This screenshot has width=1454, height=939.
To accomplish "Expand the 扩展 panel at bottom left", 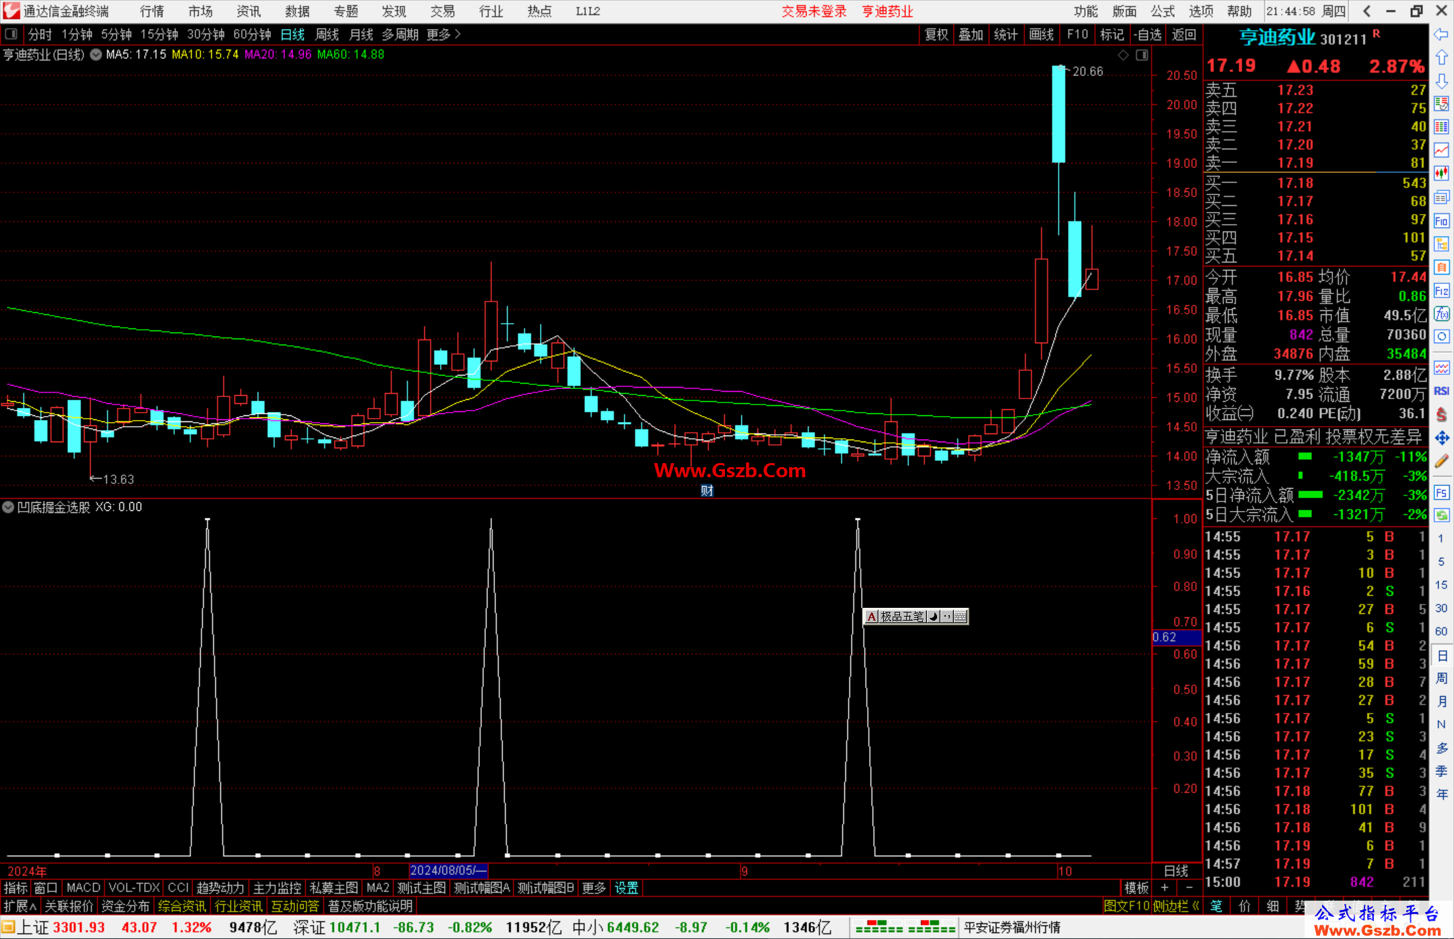I will (20, 906).
